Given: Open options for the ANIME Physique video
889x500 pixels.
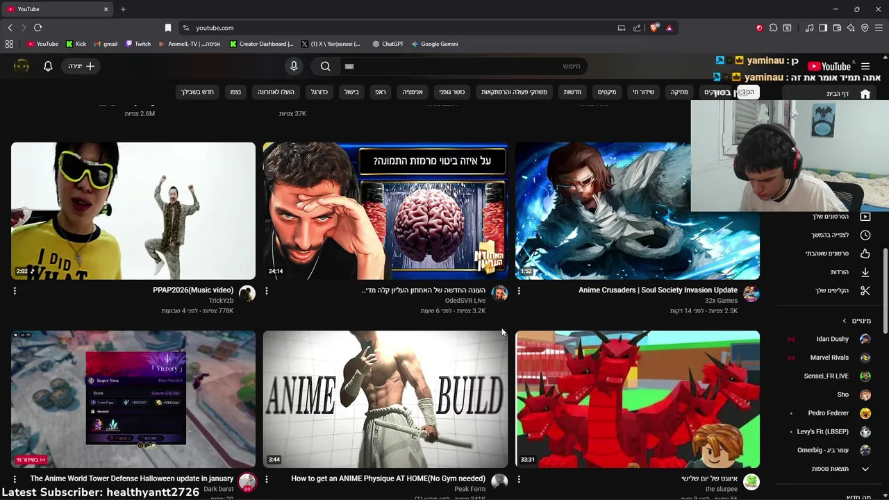Looking at the screenshot, I should [x=267, y=479].
